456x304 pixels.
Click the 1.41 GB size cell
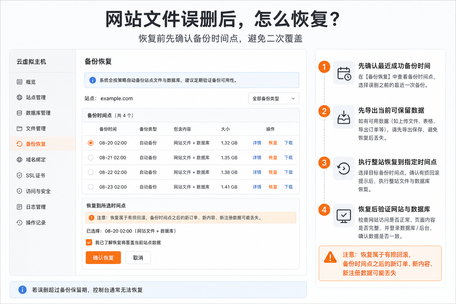[229, 187]
